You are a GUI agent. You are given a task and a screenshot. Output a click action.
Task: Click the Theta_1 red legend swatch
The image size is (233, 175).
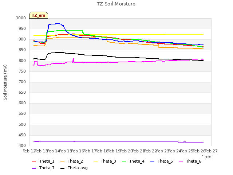pos(34,162)
